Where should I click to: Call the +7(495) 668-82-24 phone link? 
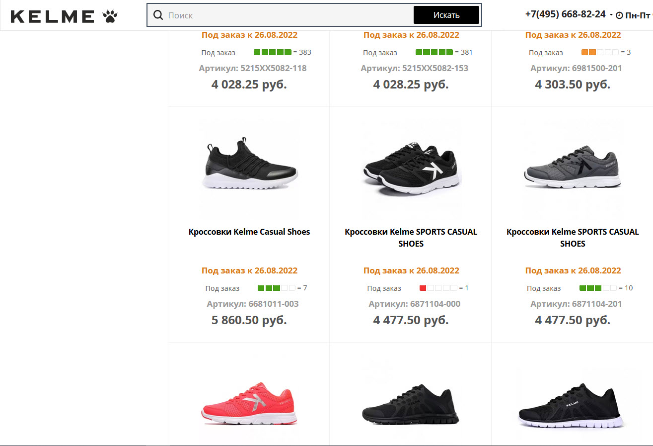(565, 14)
